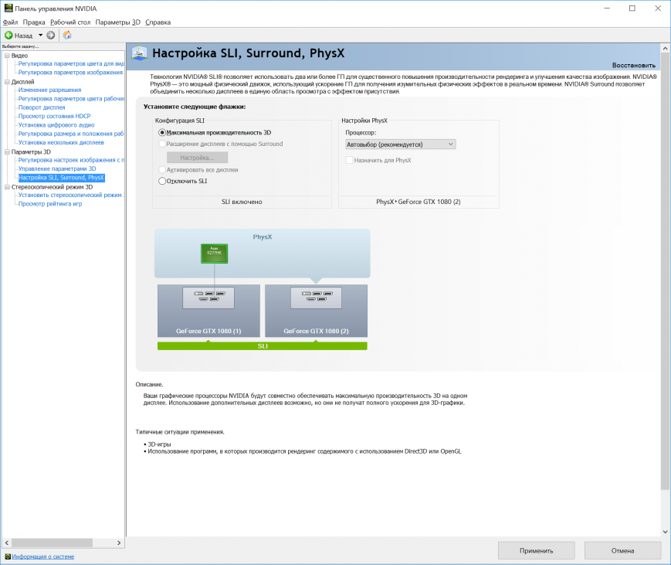This screenshot has height=565, width=671.
Task: Open Регулировка размера и положения item
Action: click(71, 134)
